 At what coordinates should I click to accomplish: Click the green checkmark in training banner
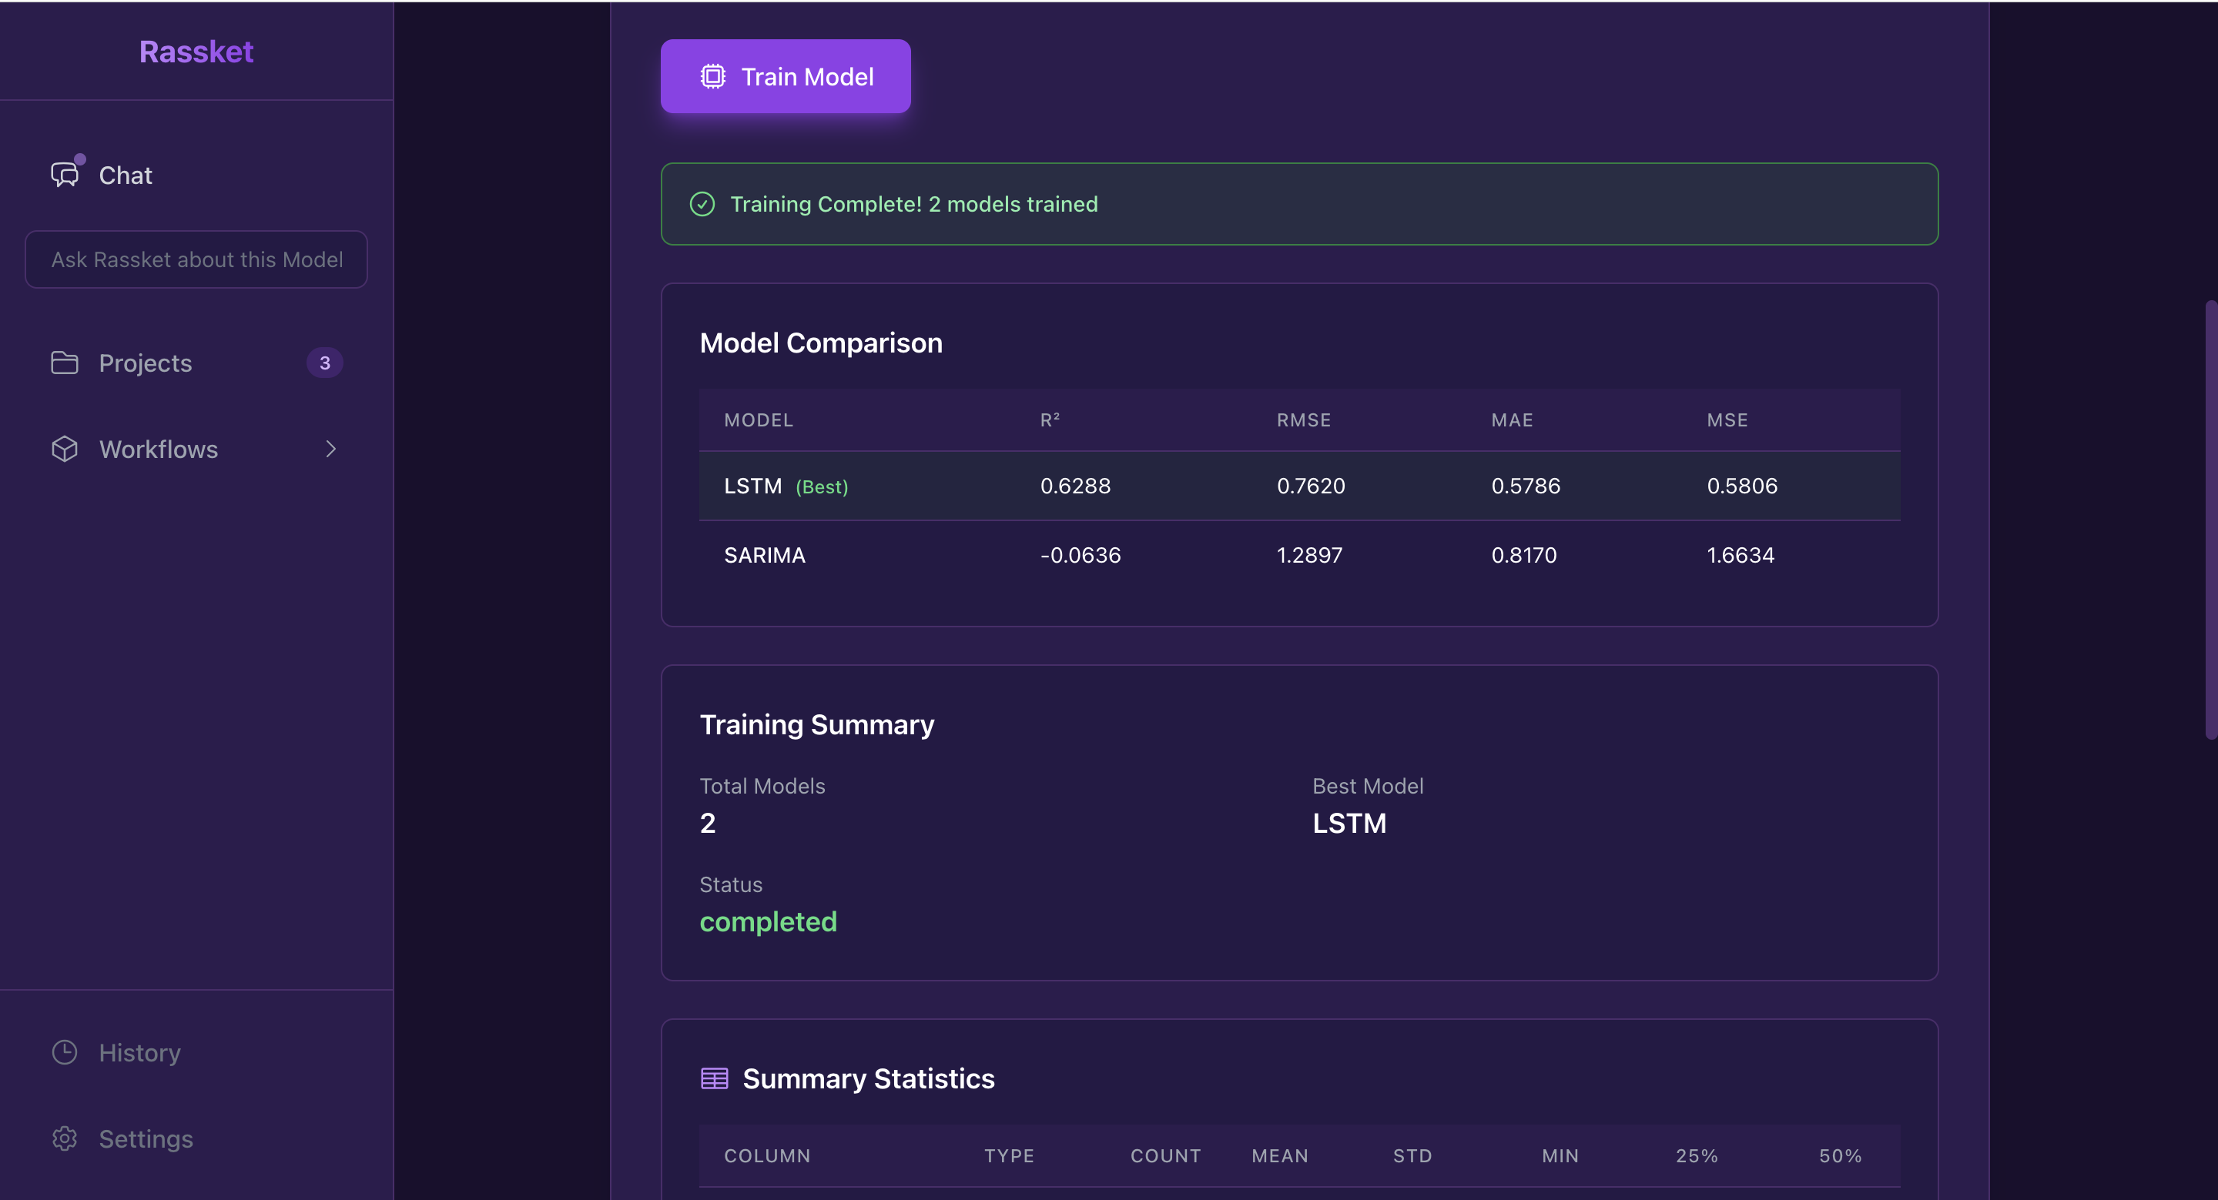tap(702, 204)
